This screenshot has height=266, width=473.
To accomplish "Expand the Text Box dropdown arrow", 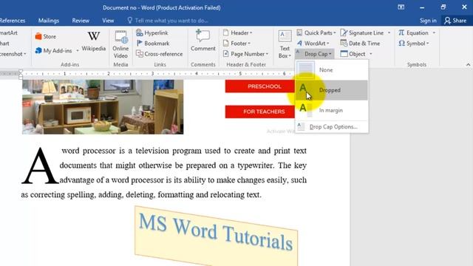I will (290, 56).
